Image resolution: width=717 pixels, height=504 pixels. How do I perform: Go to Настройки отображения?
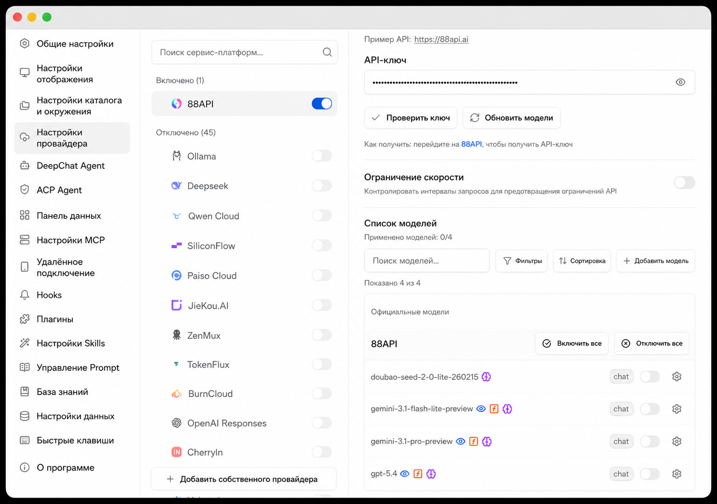(x=72, y=74)
